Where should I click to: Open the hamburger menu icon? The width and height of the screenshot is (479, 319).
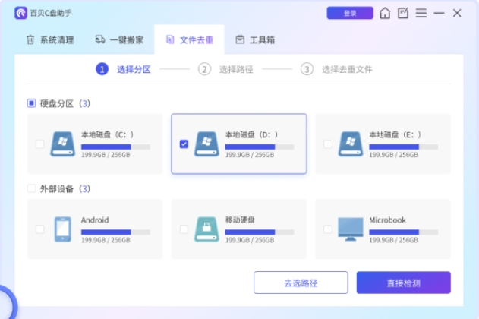pos(421,13)
